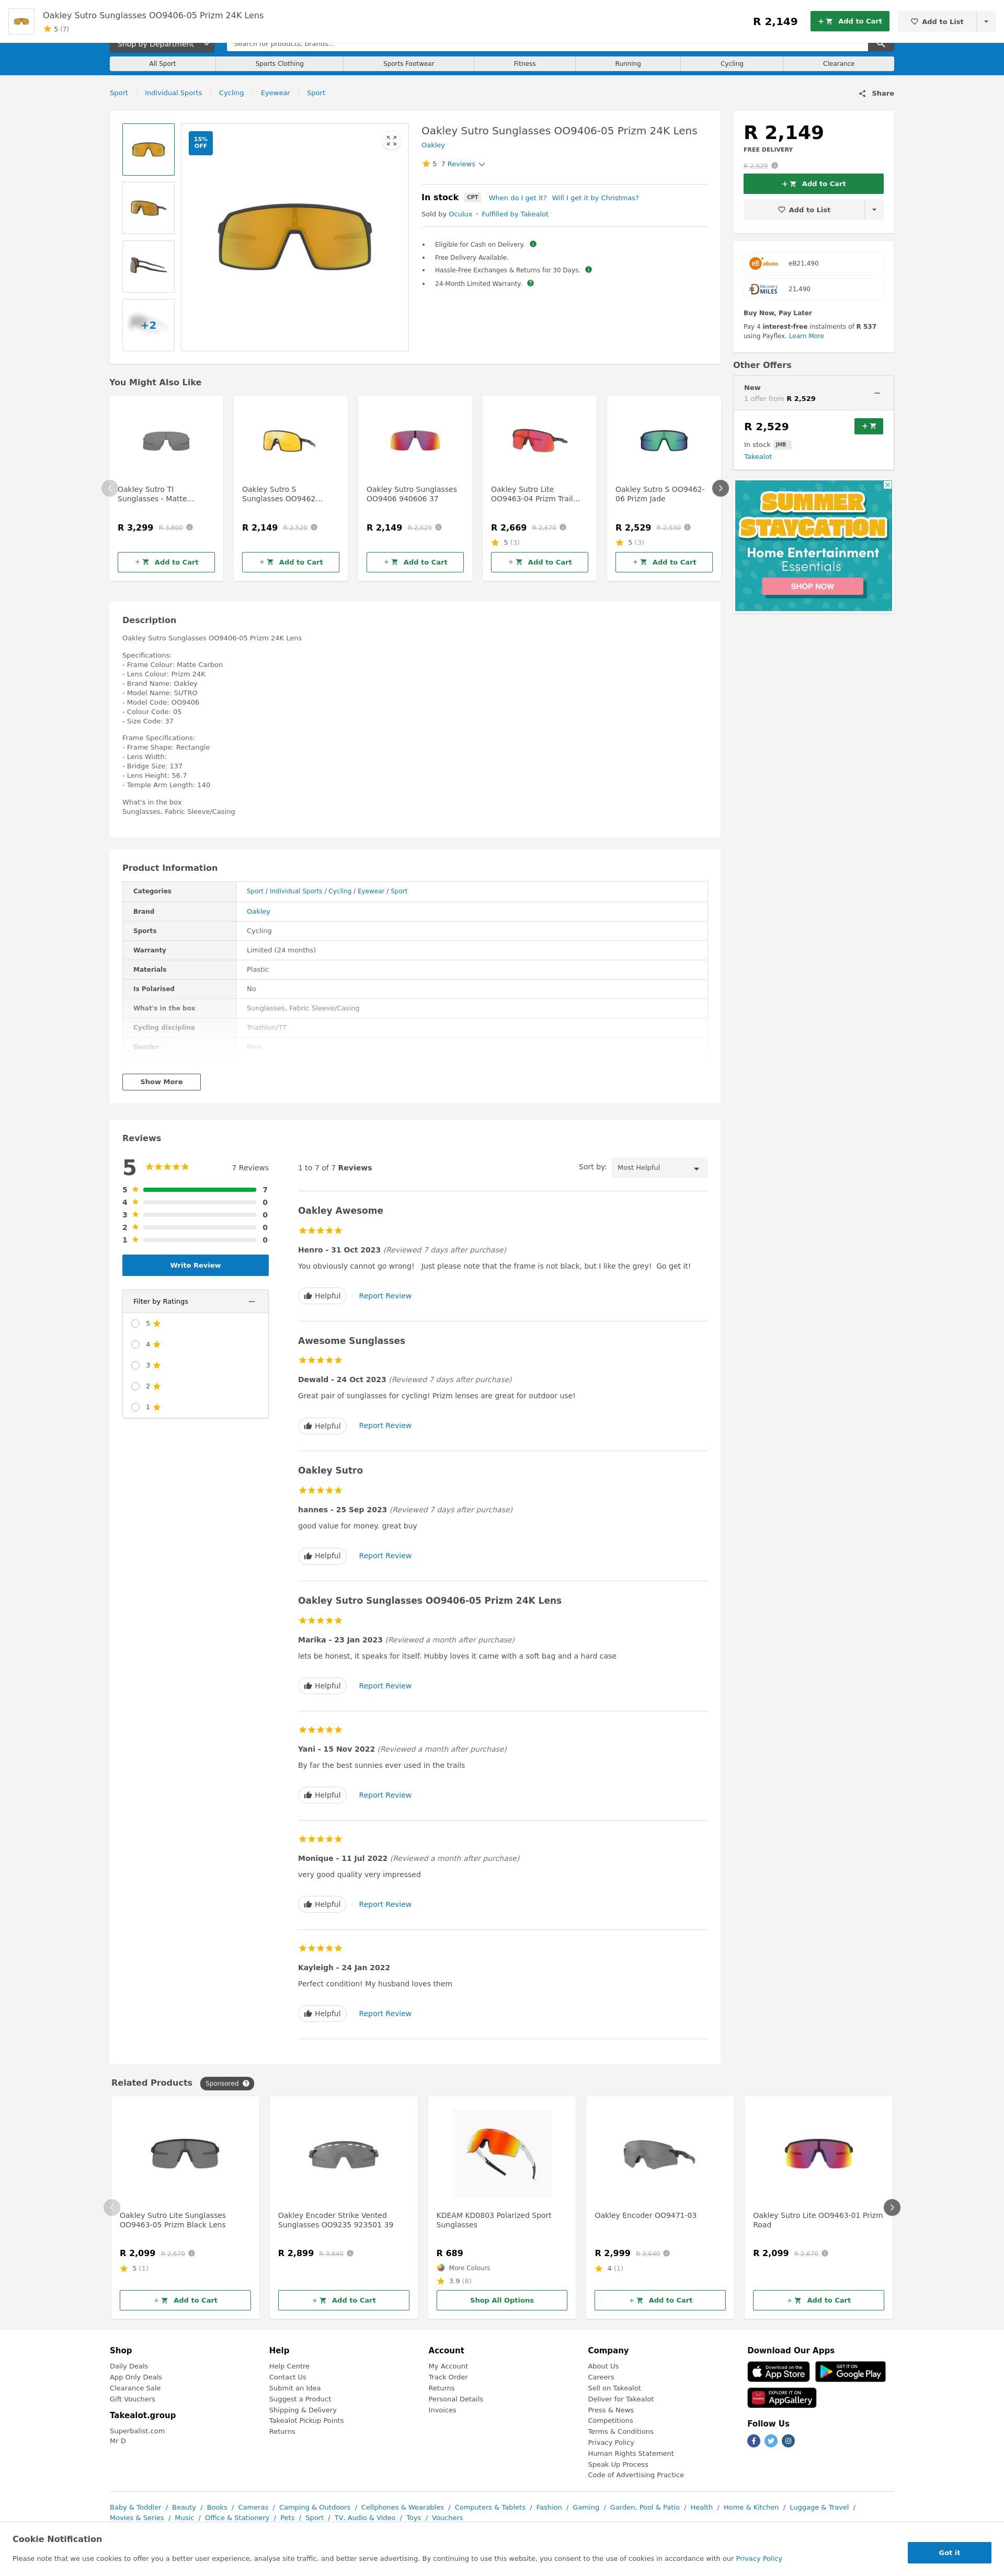Open the Clearance tab
This screenshot has width=1004, height=2576.
pos(839,64)
